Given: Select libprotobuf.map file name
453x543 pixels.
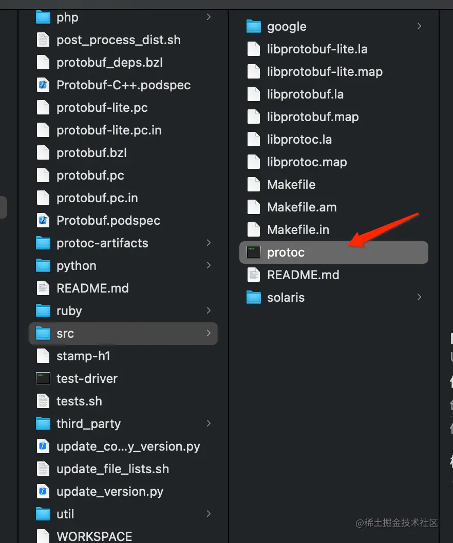Looking at the screenshot, I should click(x=313, y=117).
